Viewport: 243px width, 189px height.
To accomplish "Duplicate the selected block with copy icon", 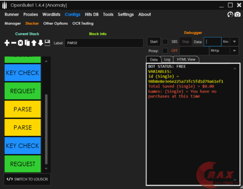I will click(x=27, y=43).
